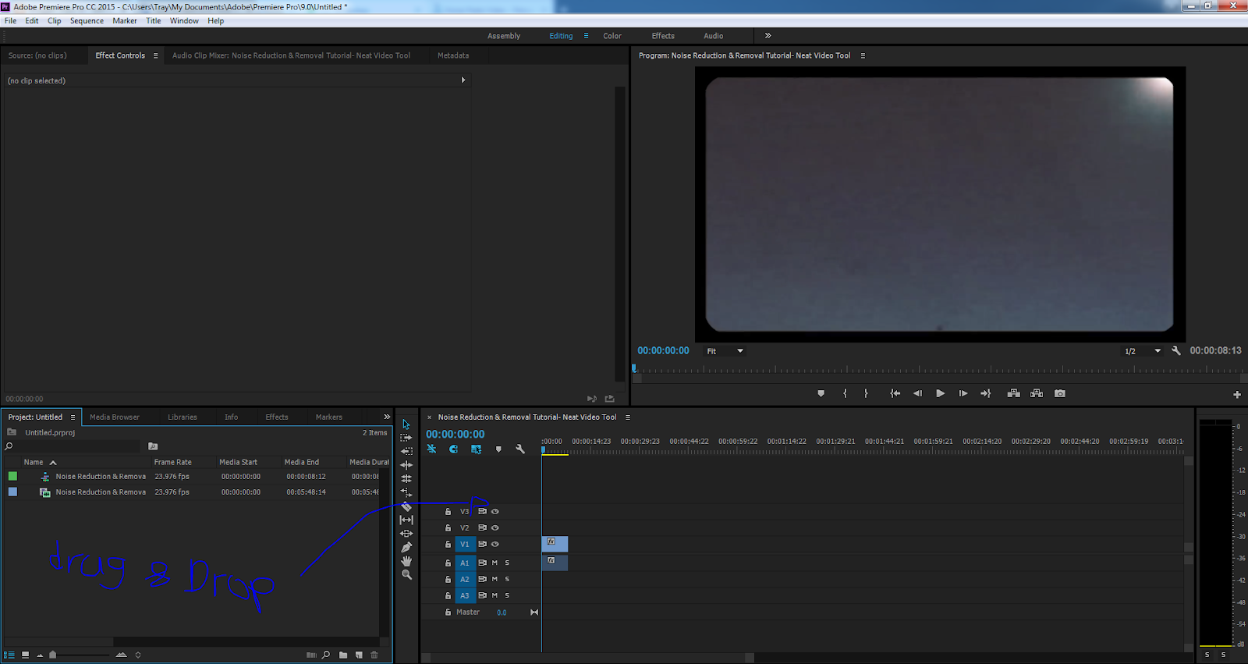1248x664 pixels.
Task: Click the Extract button in Program monitor
Action: click(x=1037, y=393)
